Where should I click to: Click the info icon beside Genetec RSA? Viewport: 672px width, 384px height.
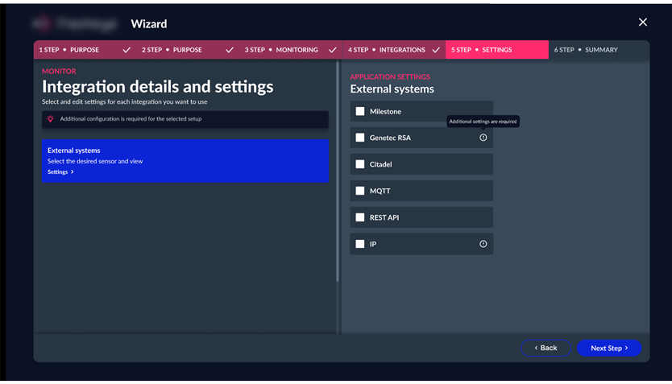coord(483,138)
